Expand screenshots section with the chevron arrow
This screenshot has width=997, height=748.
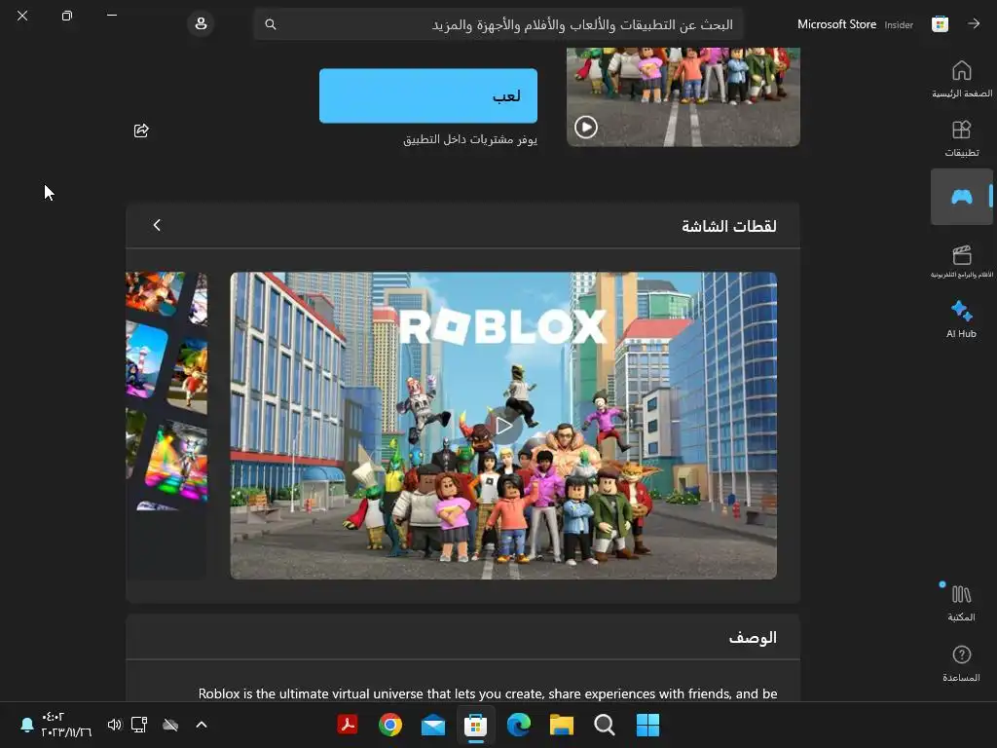coord(157,225)
